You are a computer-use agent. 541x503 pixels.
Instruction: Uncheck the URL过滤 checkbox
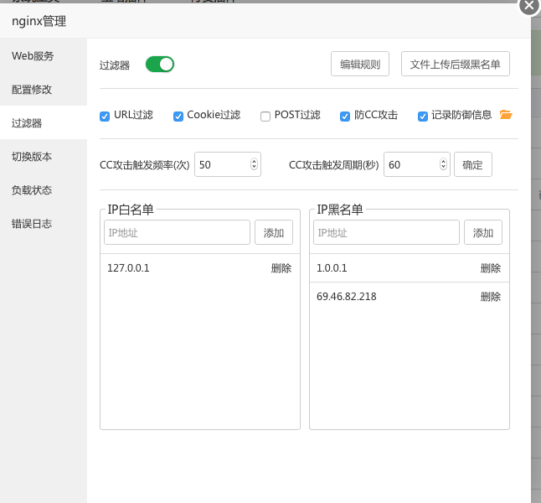pos(105,117)
